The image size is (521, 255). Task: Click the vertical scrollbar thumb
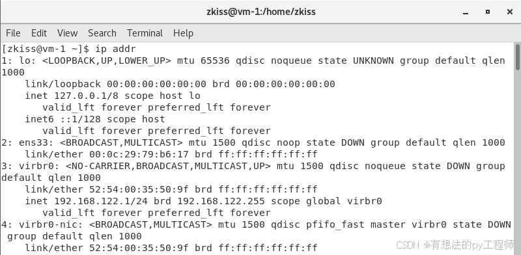[x=518, y=57]
